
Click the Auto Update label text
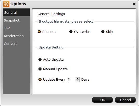point(53,60)
